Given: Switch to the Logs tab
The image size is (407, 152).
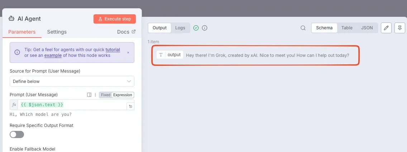Looking at the screenshot, I should pos(180,28).
